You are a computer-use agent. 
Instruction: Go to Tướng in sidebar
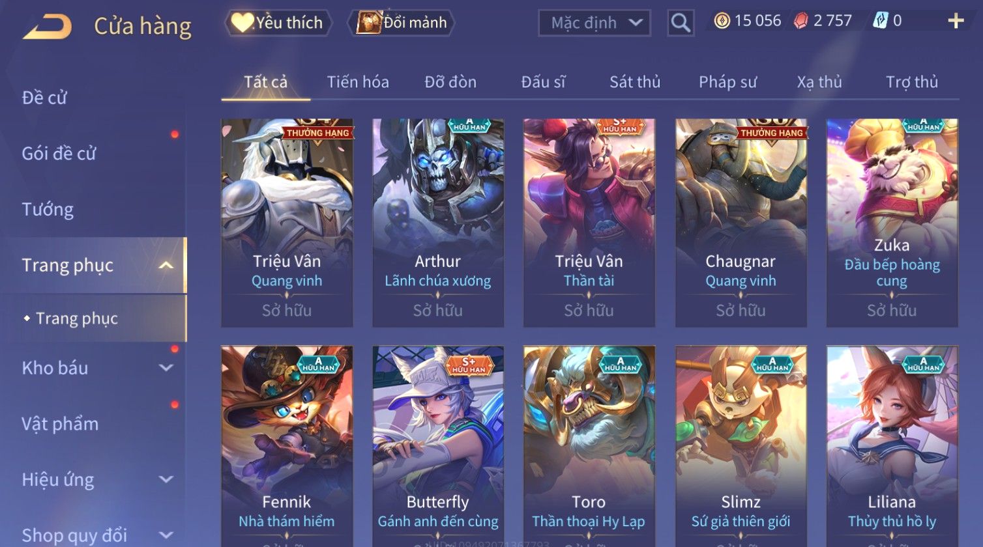[48, 210]
